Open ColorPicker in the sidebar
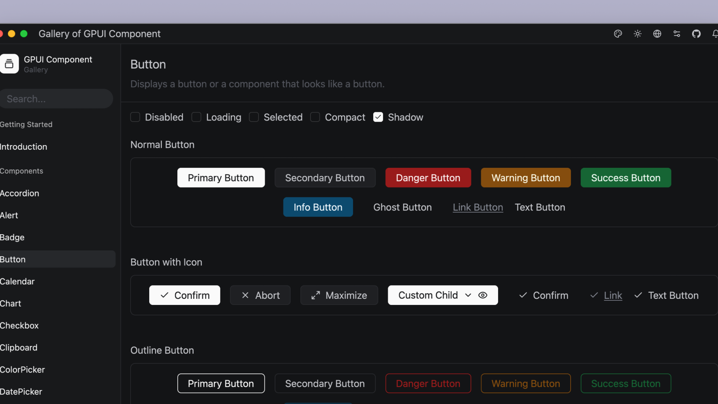This screenshot has height=404, width=718. tap(22, 370)
